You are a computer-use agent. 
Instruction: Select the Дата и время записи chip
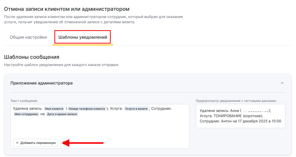[x=62, y=114]
